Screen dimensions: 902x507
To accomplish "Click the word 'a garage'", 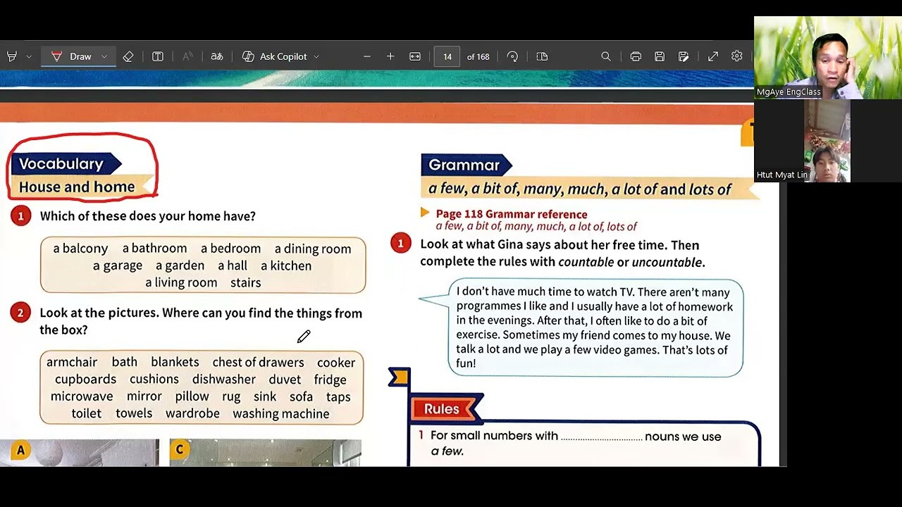I will pos(118,265).
